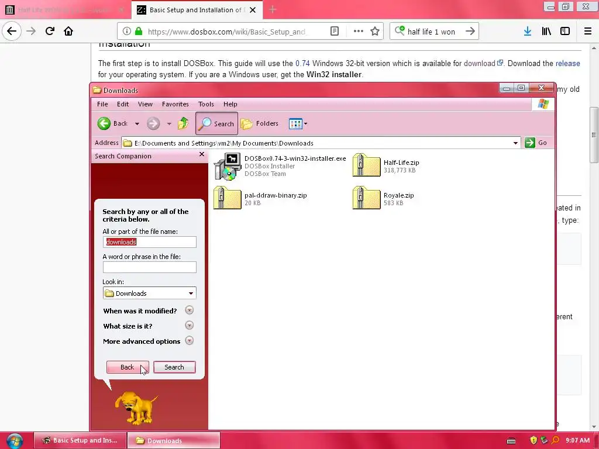Select pal-ddraw-binary.zip file icon

[x=228, y=198]
